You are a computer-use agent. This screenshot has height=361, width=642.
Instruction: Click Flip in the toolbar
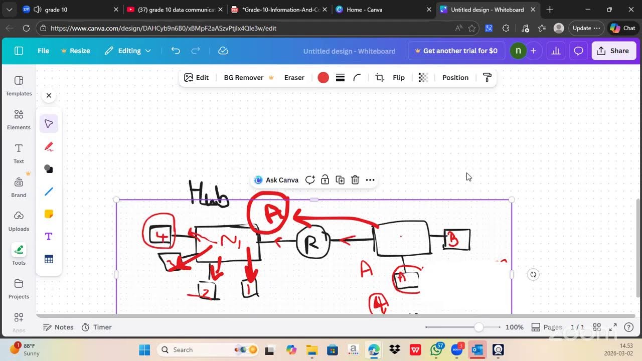click(399, 78)
